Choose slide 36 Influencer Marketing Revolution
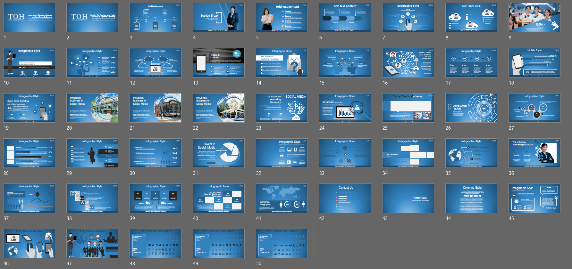This screenshot has height=269, width=572. coord(534,153)
